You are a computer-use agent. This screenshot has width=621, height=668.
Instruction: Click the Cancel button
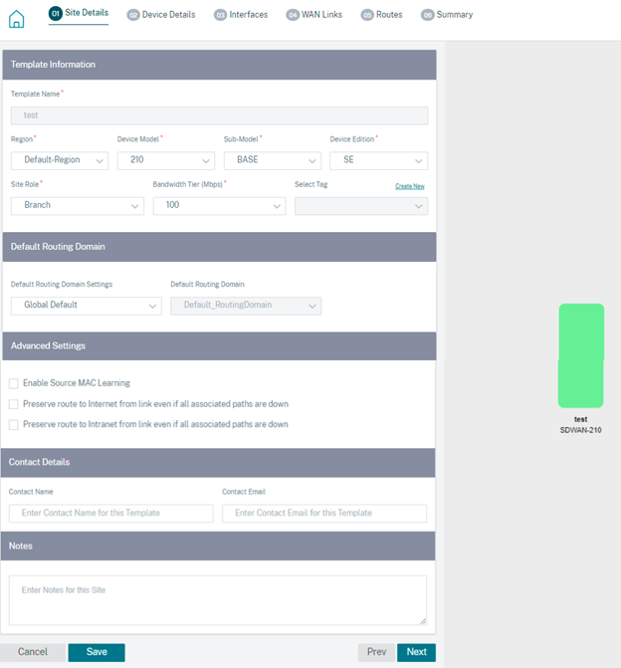[x=33, y=652]
